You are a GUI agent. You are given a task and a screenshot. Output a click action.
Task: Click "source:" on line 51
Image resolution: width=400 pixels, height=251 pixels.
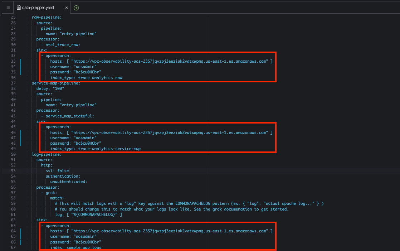[44, 160]
